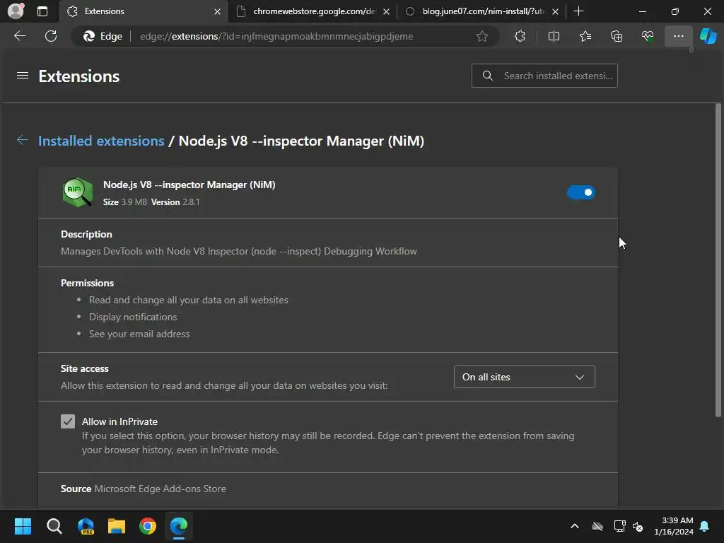The height and width of the screenshot is (543, 724).
Task: Go back using browser back arrow
Action: (20, 36)
